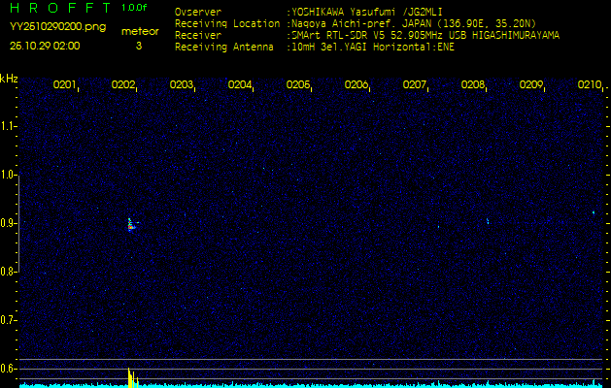
Task: Click the faint echo dot near 0208
Action: pyautogui.click(x=488, y=221)
